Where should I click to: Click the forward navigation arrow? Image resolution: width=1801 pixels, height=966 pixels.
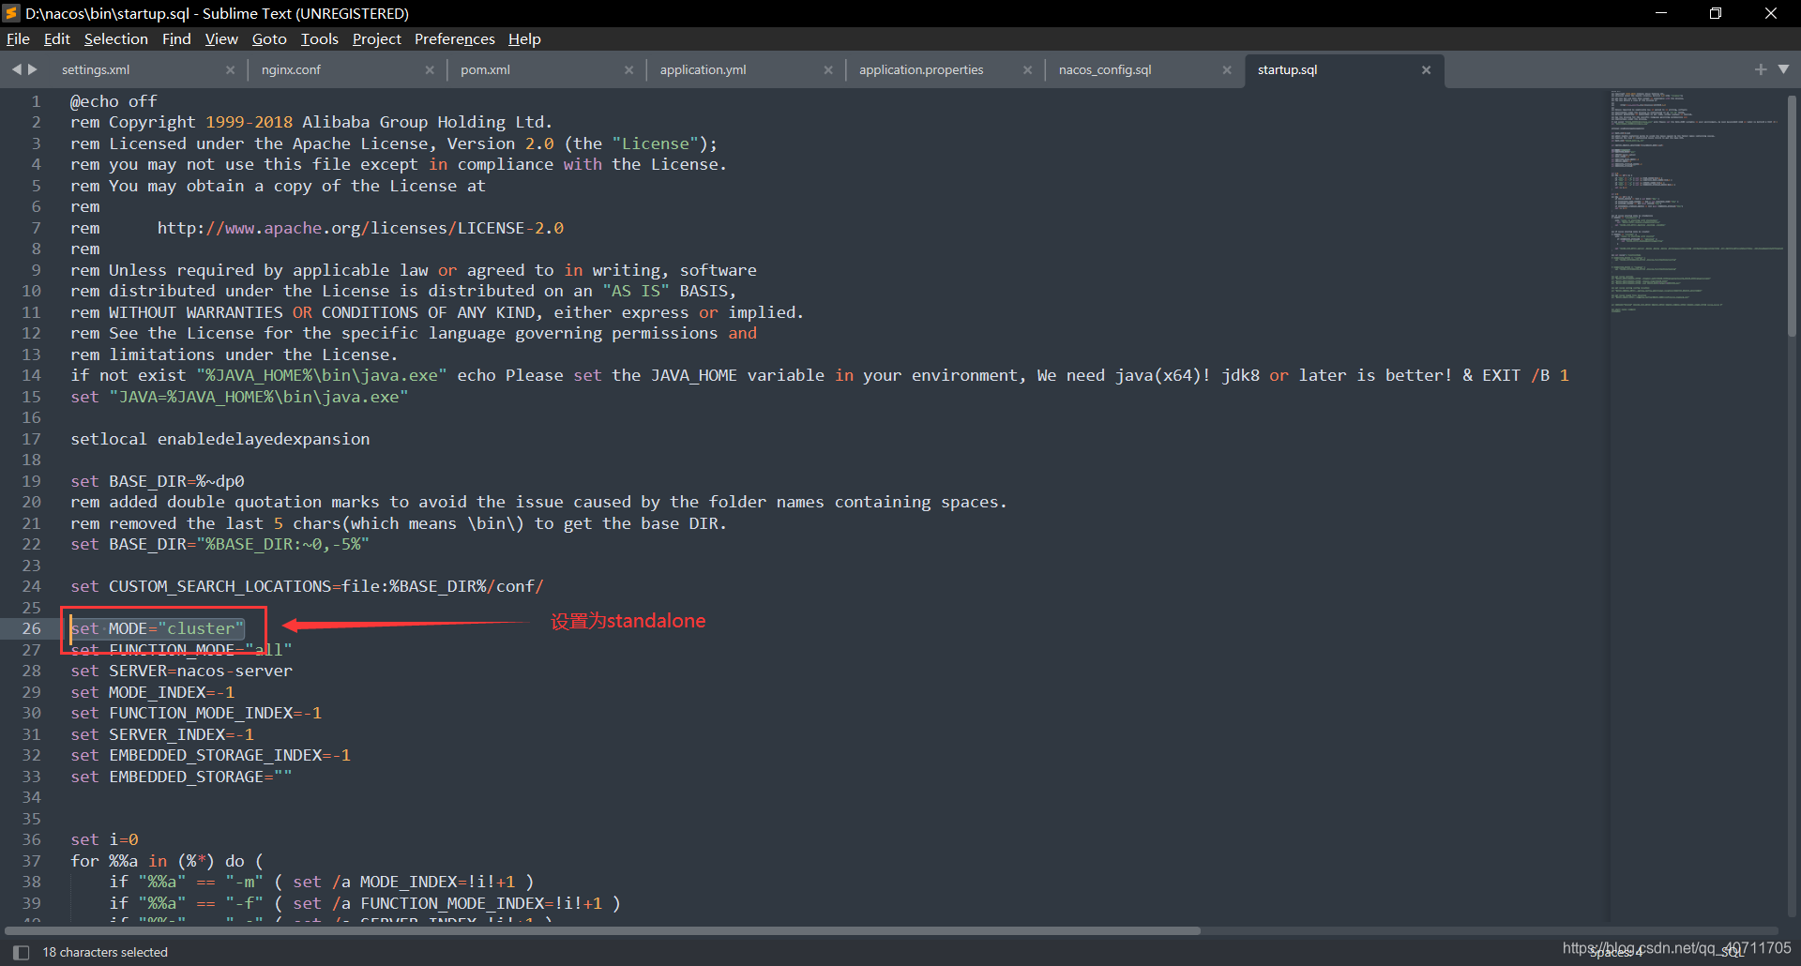[x=34, y=68]
